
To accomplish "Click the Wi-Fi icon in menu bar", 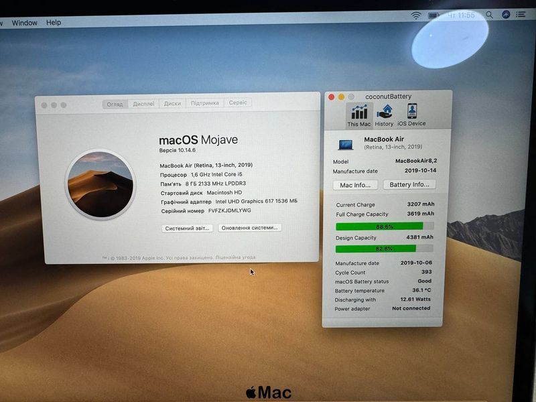I will 415,15.
